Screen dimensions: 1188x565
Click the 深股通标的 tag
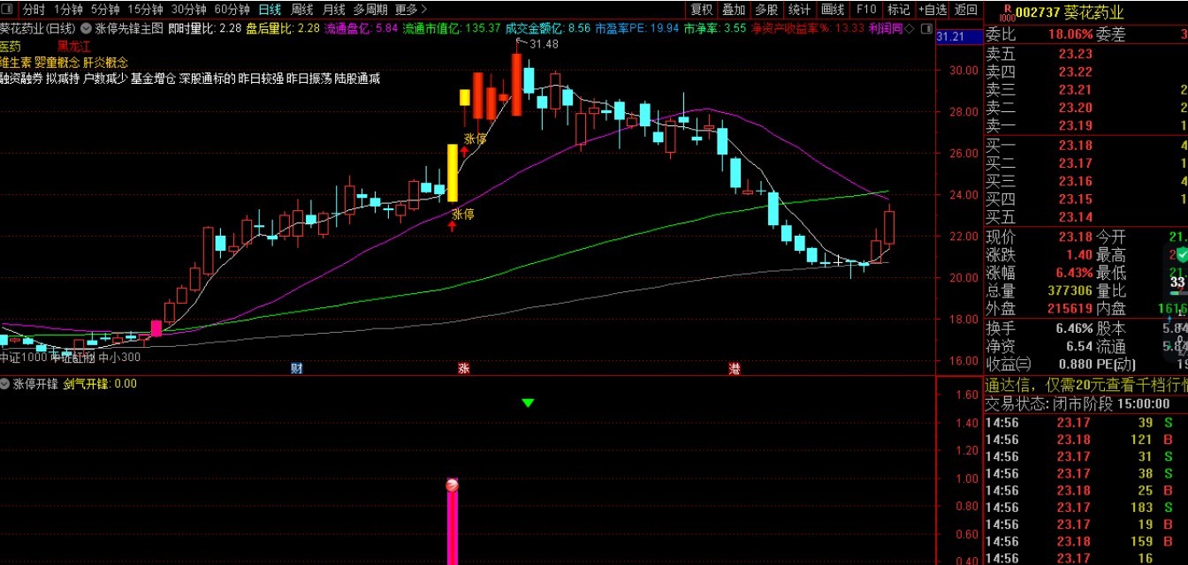click(206, 79)
